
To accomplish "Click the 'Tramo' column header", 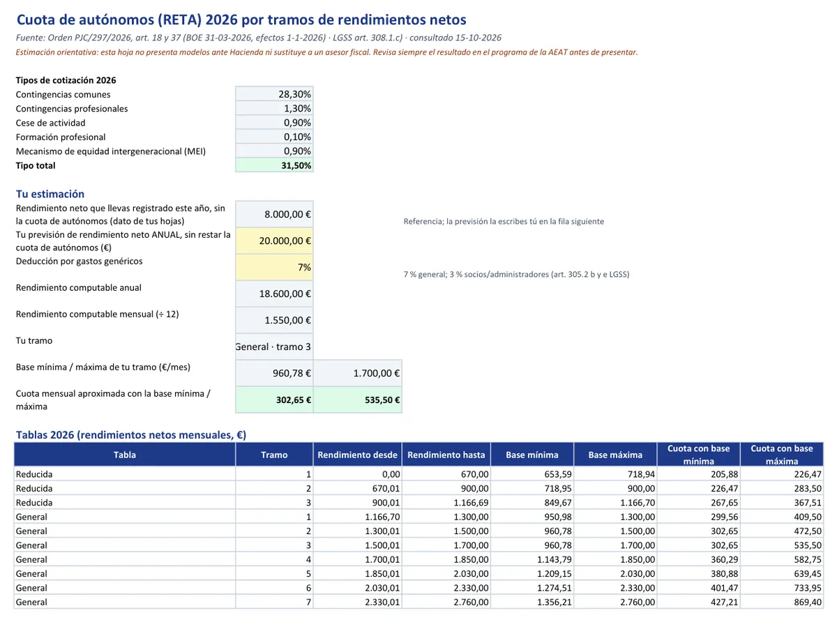I will pos(274,455).
